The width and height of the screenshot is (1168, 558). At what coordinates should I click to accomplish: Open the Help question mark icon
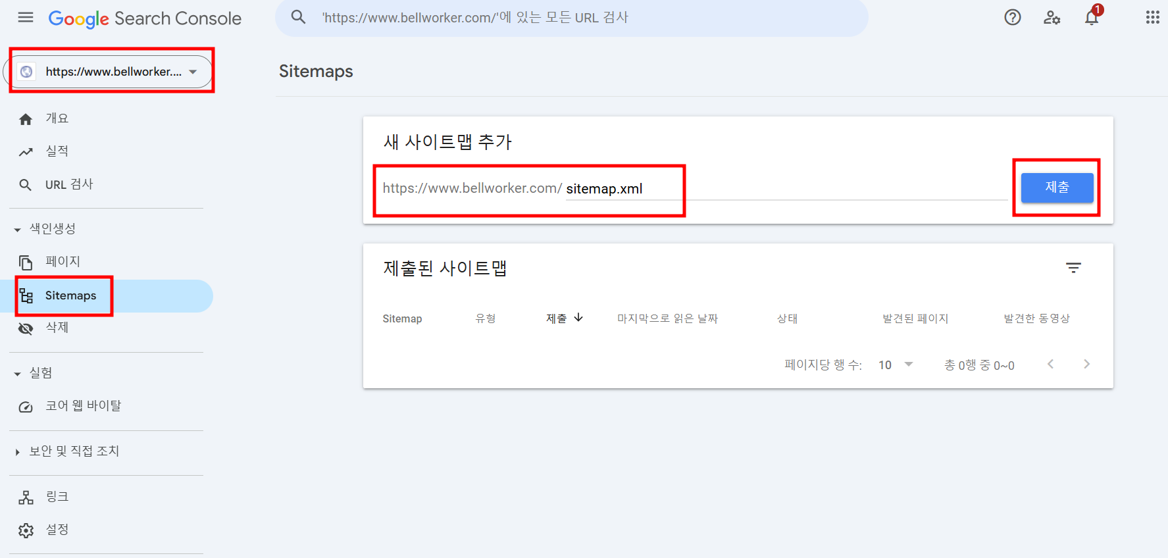tap(1013, 18)
